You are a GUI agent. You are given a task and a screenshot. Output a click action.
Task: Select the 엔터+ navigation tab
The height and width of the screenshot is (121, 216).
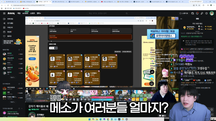tap(39, 13)
